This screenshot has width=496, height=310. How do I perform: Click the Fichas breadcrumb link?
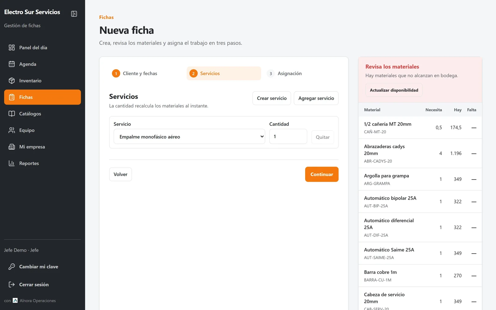tap(106, 17)
